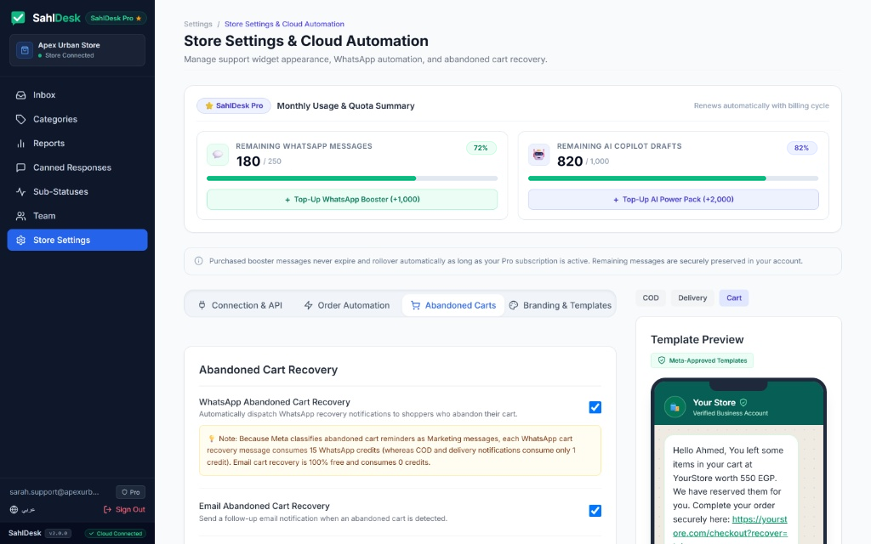Viewport: 871px width, 544px height.
Task: Select the Abandoned Carts tab
Action: (x=453, y=305)
